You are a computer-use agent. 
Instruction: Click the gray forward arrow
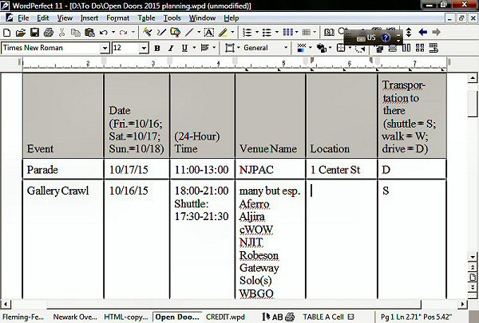437,33
